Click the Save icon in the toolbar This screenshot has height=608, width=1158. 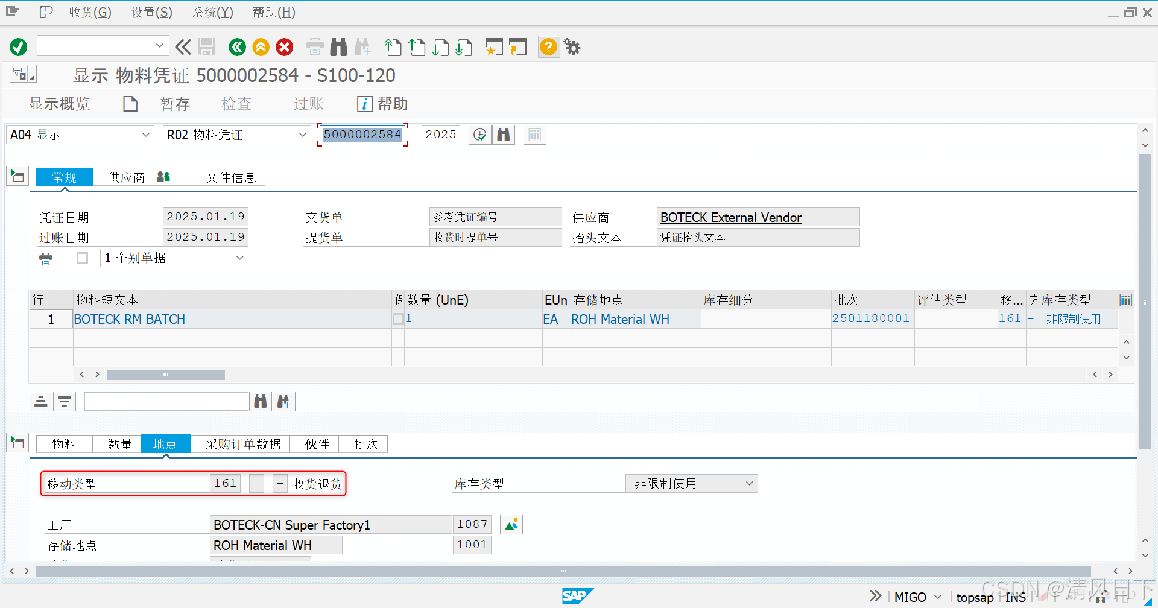pyautogui.click(x=207, y=46)
